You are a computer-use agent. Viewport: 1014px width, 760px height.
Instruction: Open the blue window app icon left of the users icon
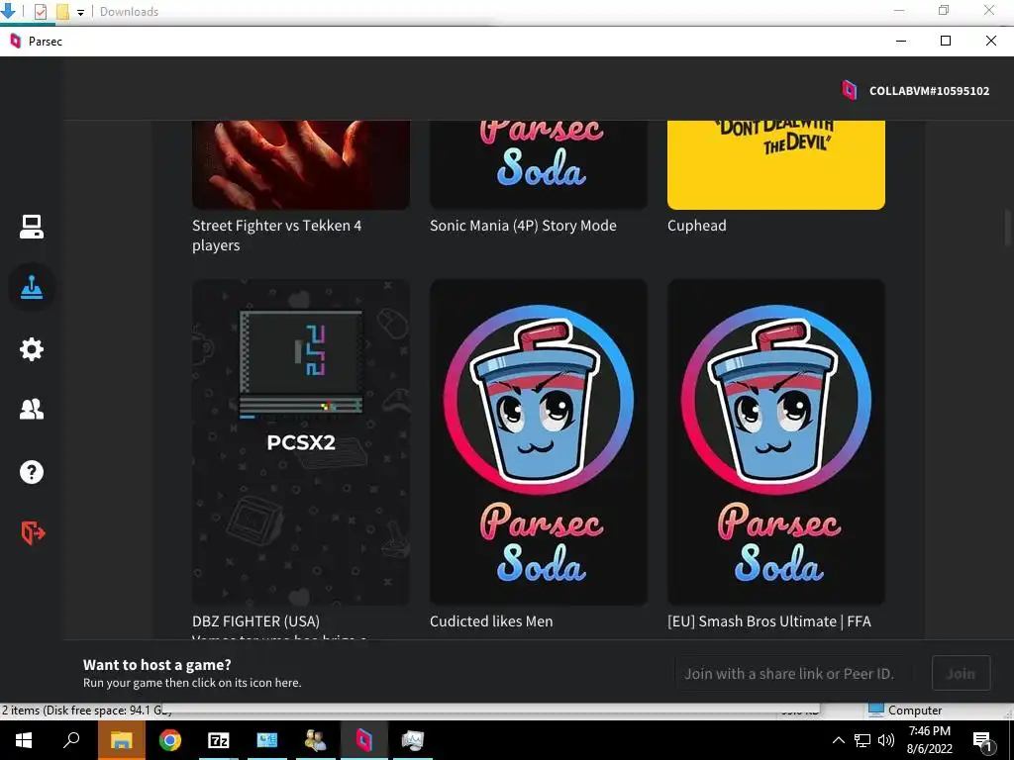pyautogui.click(x=266, y=740)
